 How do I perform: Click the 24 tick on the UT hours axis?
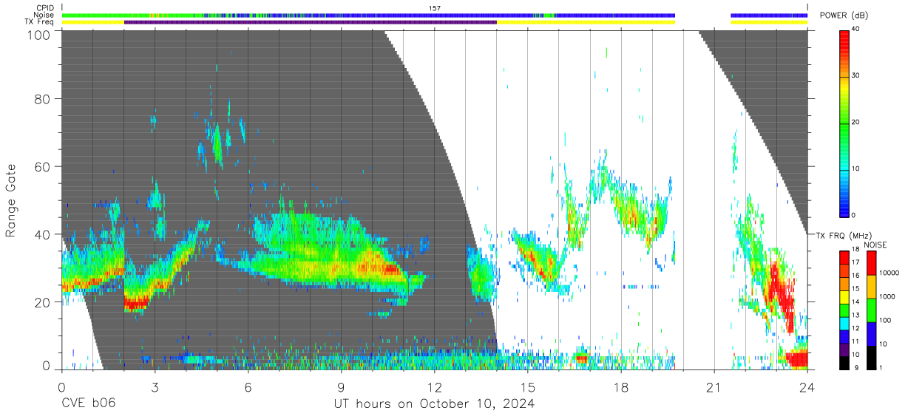tap(807, 386)
